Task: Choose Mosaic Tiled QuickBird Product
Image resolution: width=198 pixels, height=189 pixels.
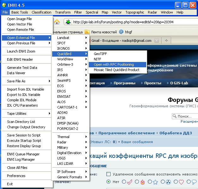Action: pyautogui.click(x=117, y=70)
